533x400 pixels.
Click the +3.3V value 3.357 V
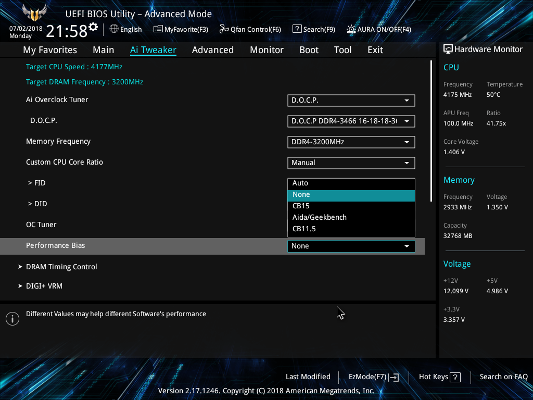(x=454, y=320)
